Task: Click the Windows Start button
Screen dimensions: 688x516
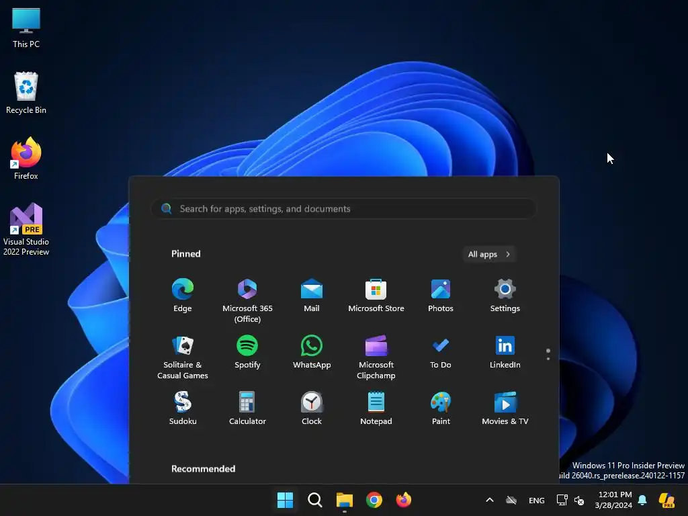Action: click(x=285, y=500)
